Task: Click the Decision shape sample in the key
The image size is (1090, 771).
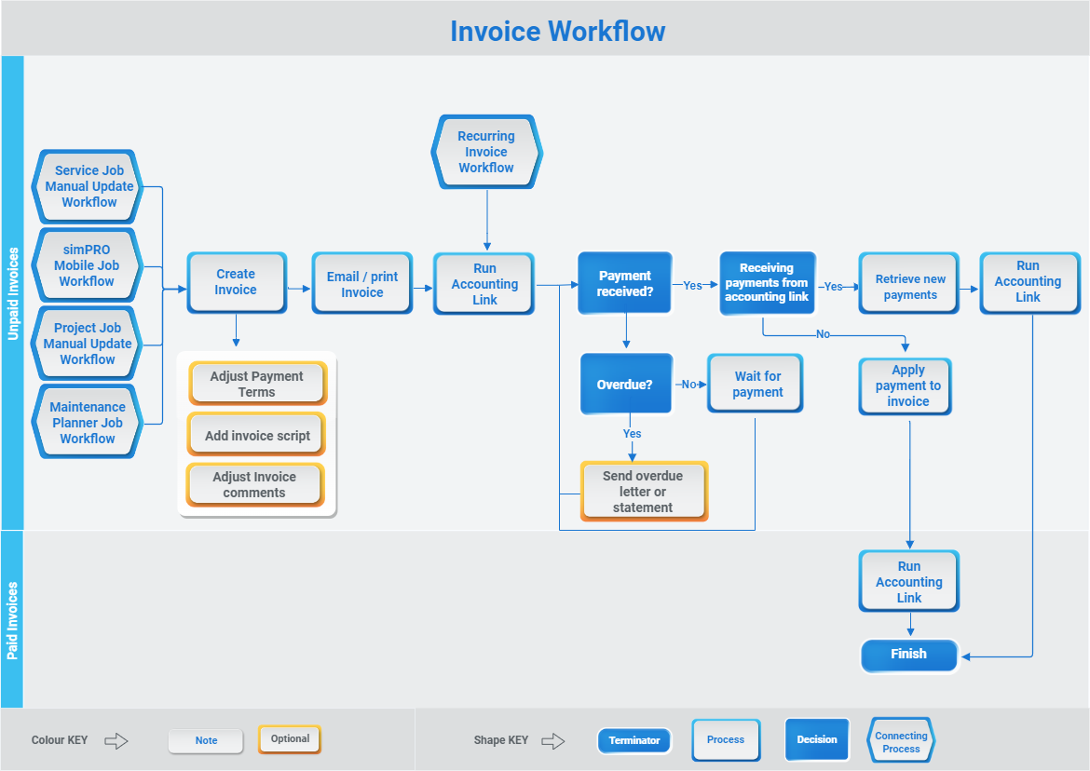Action: tap(817, 739)
